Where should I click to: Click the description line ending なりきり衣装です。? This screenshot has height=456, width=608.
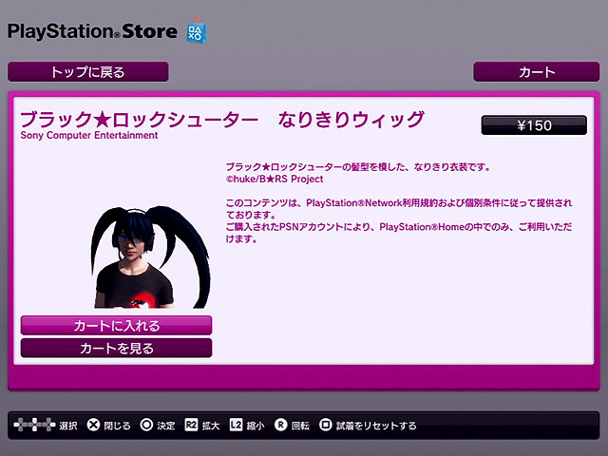tap(359, 167)
